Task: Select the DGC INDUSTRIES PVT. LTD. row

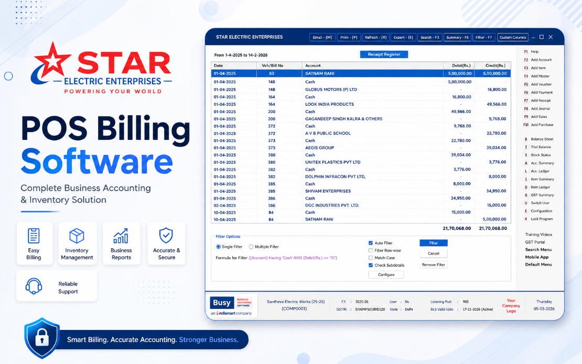Action: tap(361, 205)
